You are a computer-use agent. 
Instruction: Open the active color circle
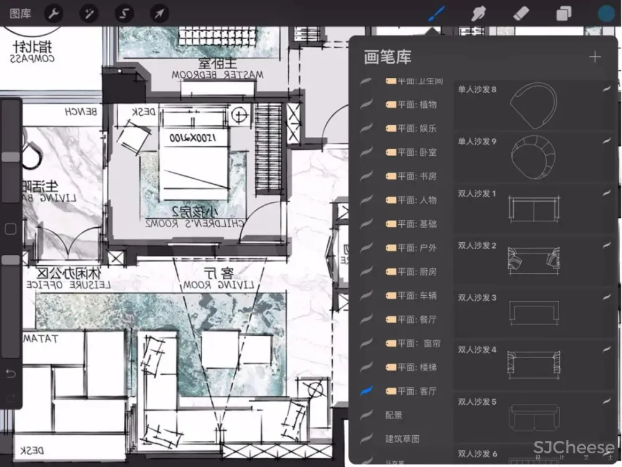click(606, 14)
